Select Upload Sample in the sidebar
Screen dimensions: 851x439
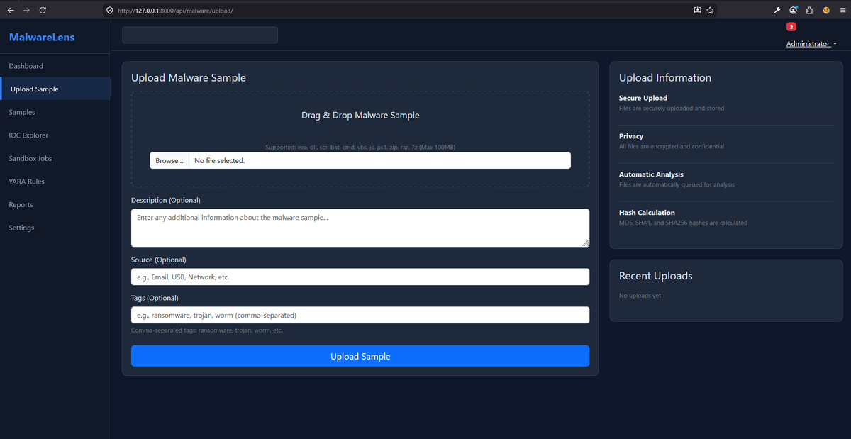(55, 89)
